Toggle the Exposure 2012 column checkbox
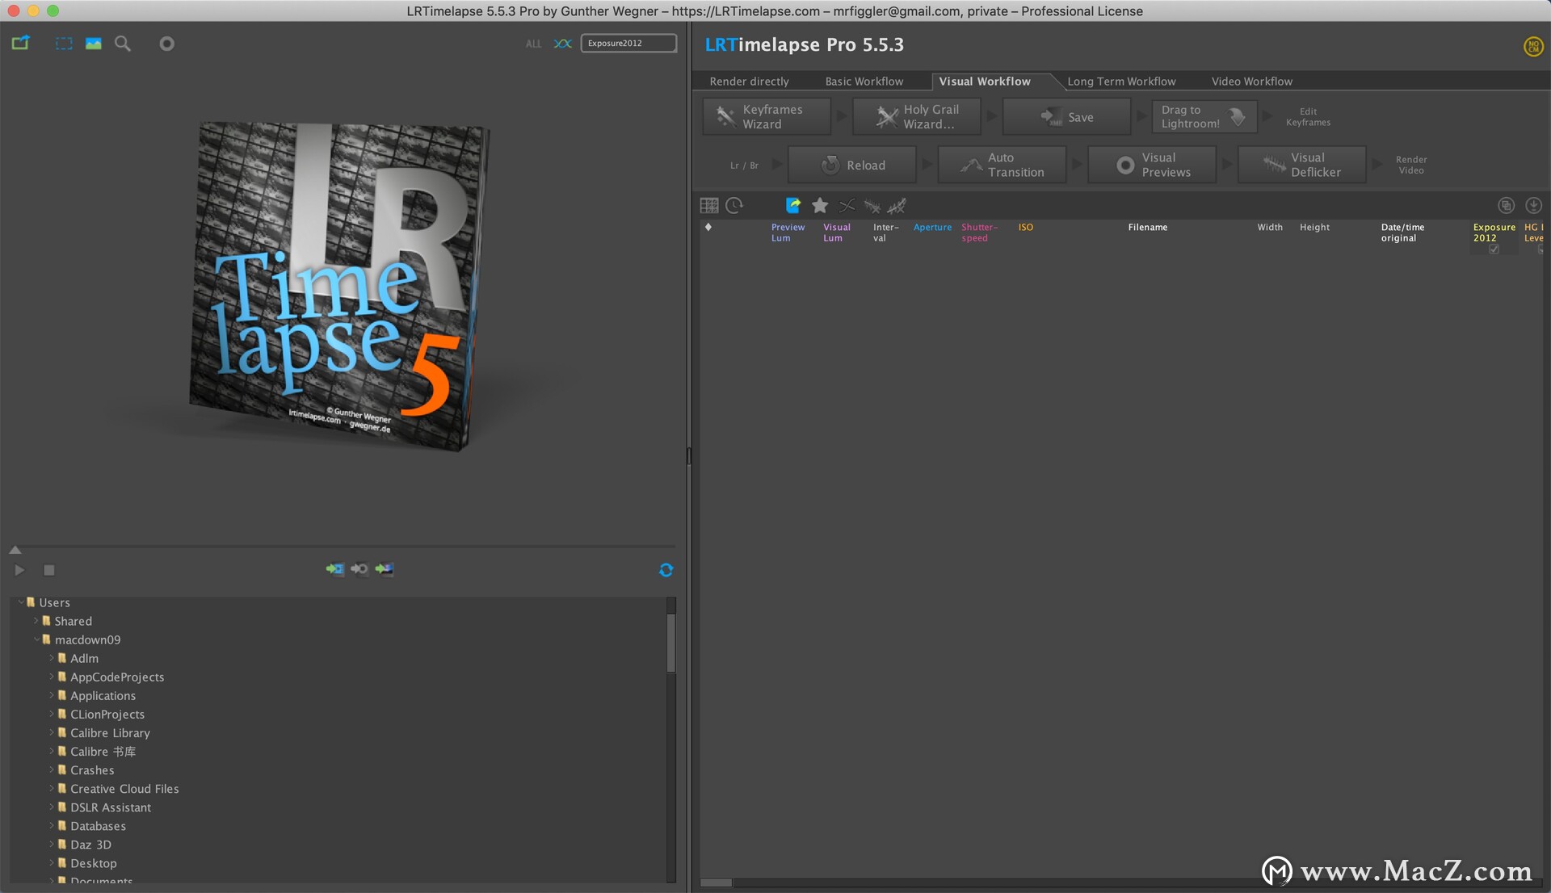 (1494, 249)
